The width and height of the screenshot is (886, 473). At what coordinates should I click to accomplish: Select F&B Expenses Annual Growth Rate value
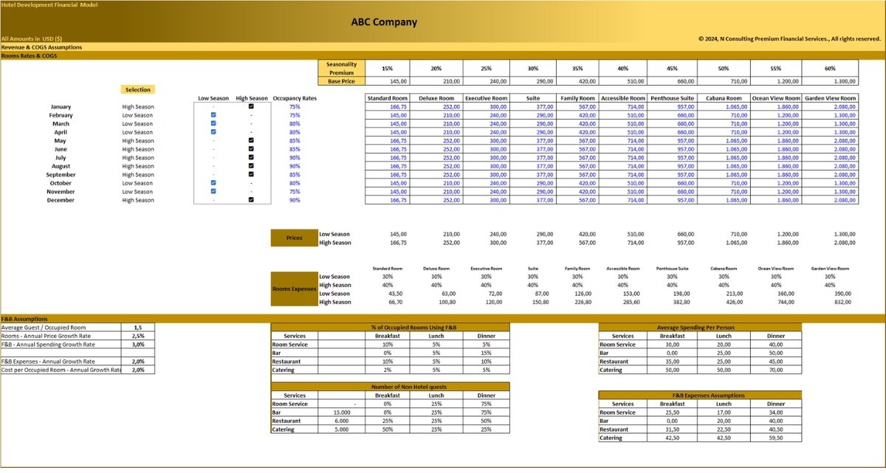[138, 362]
